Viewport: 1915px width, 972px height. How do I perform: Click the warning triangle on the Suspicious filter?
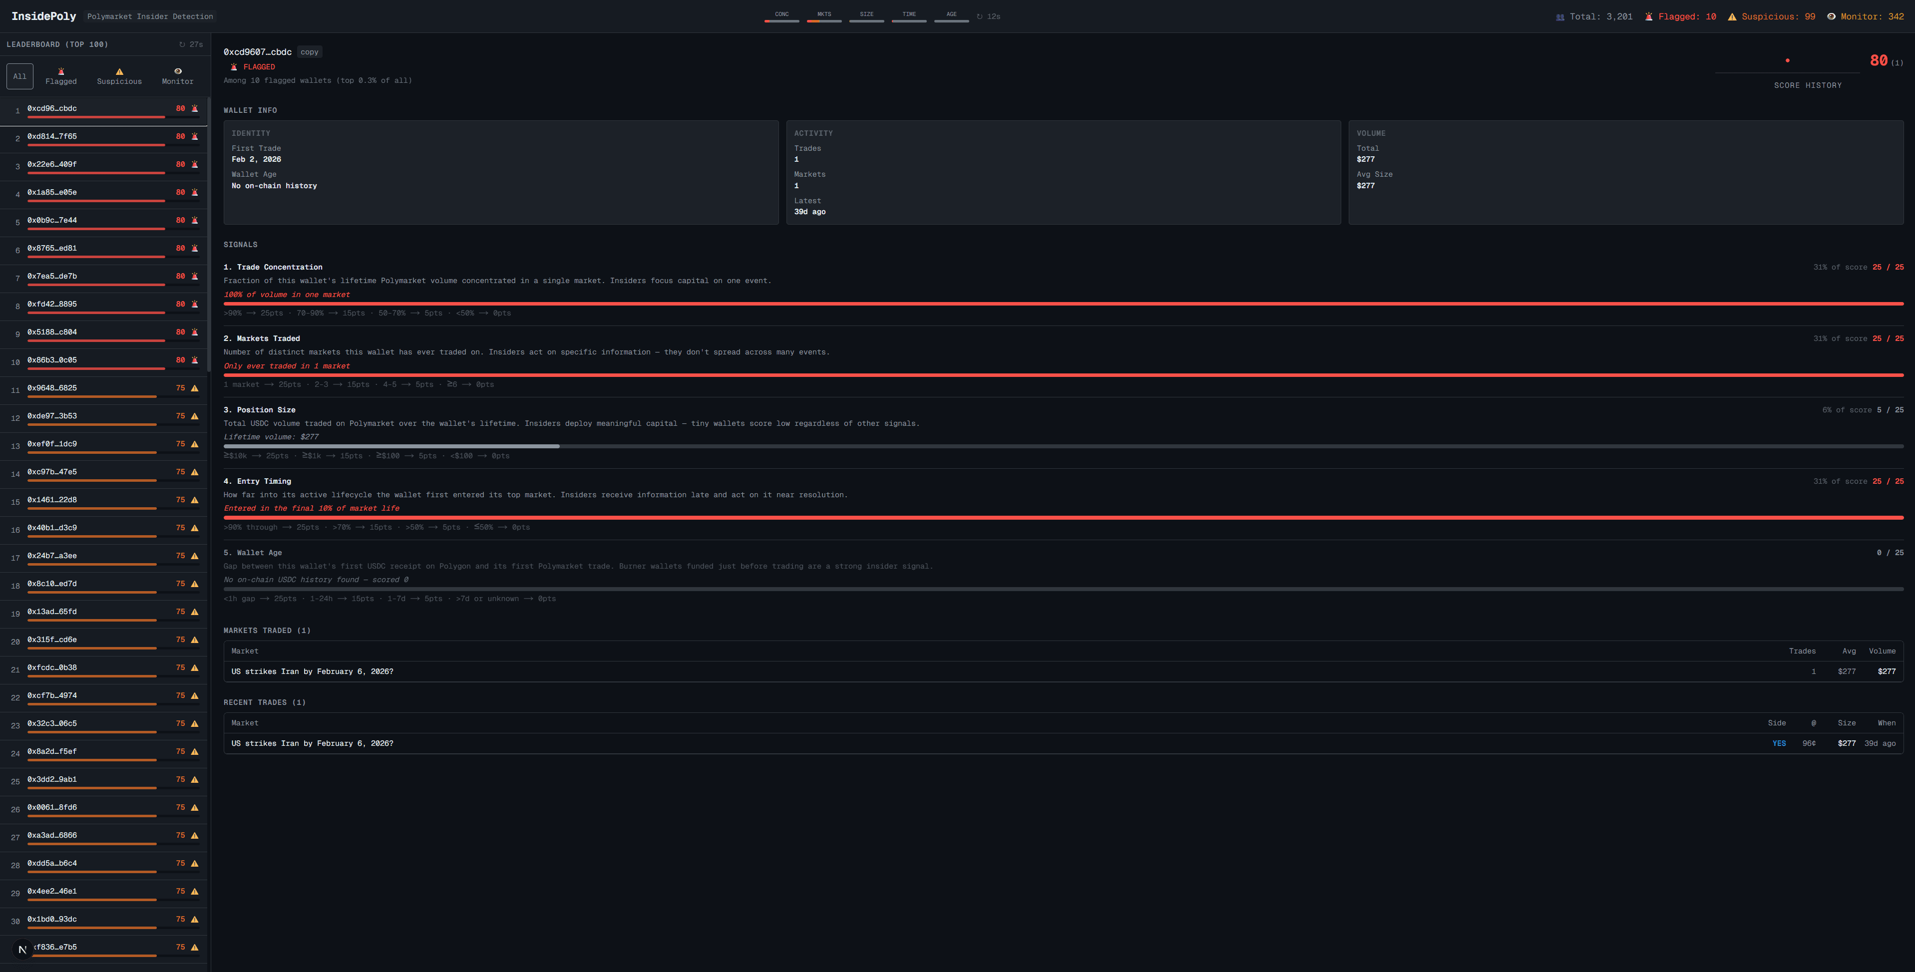pyautogui.click(x=119, y=71)
